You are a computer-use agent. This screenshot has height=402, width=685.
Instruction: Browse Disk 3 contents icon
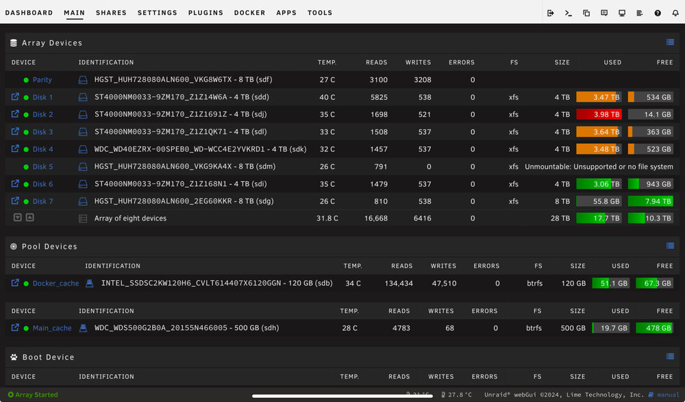(x=15, y=131)
